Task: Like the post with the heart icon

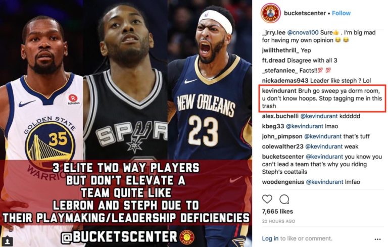Action: pyautogui.click(x=267, y=199)
